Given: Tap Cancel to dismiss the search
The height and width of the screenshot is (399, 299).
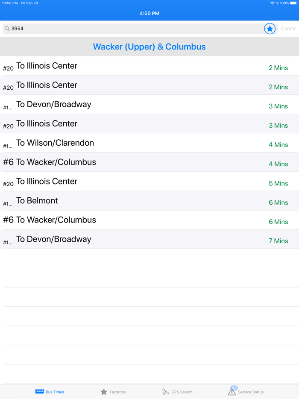Looking at the screenshot, I should (x=289, y=29).
